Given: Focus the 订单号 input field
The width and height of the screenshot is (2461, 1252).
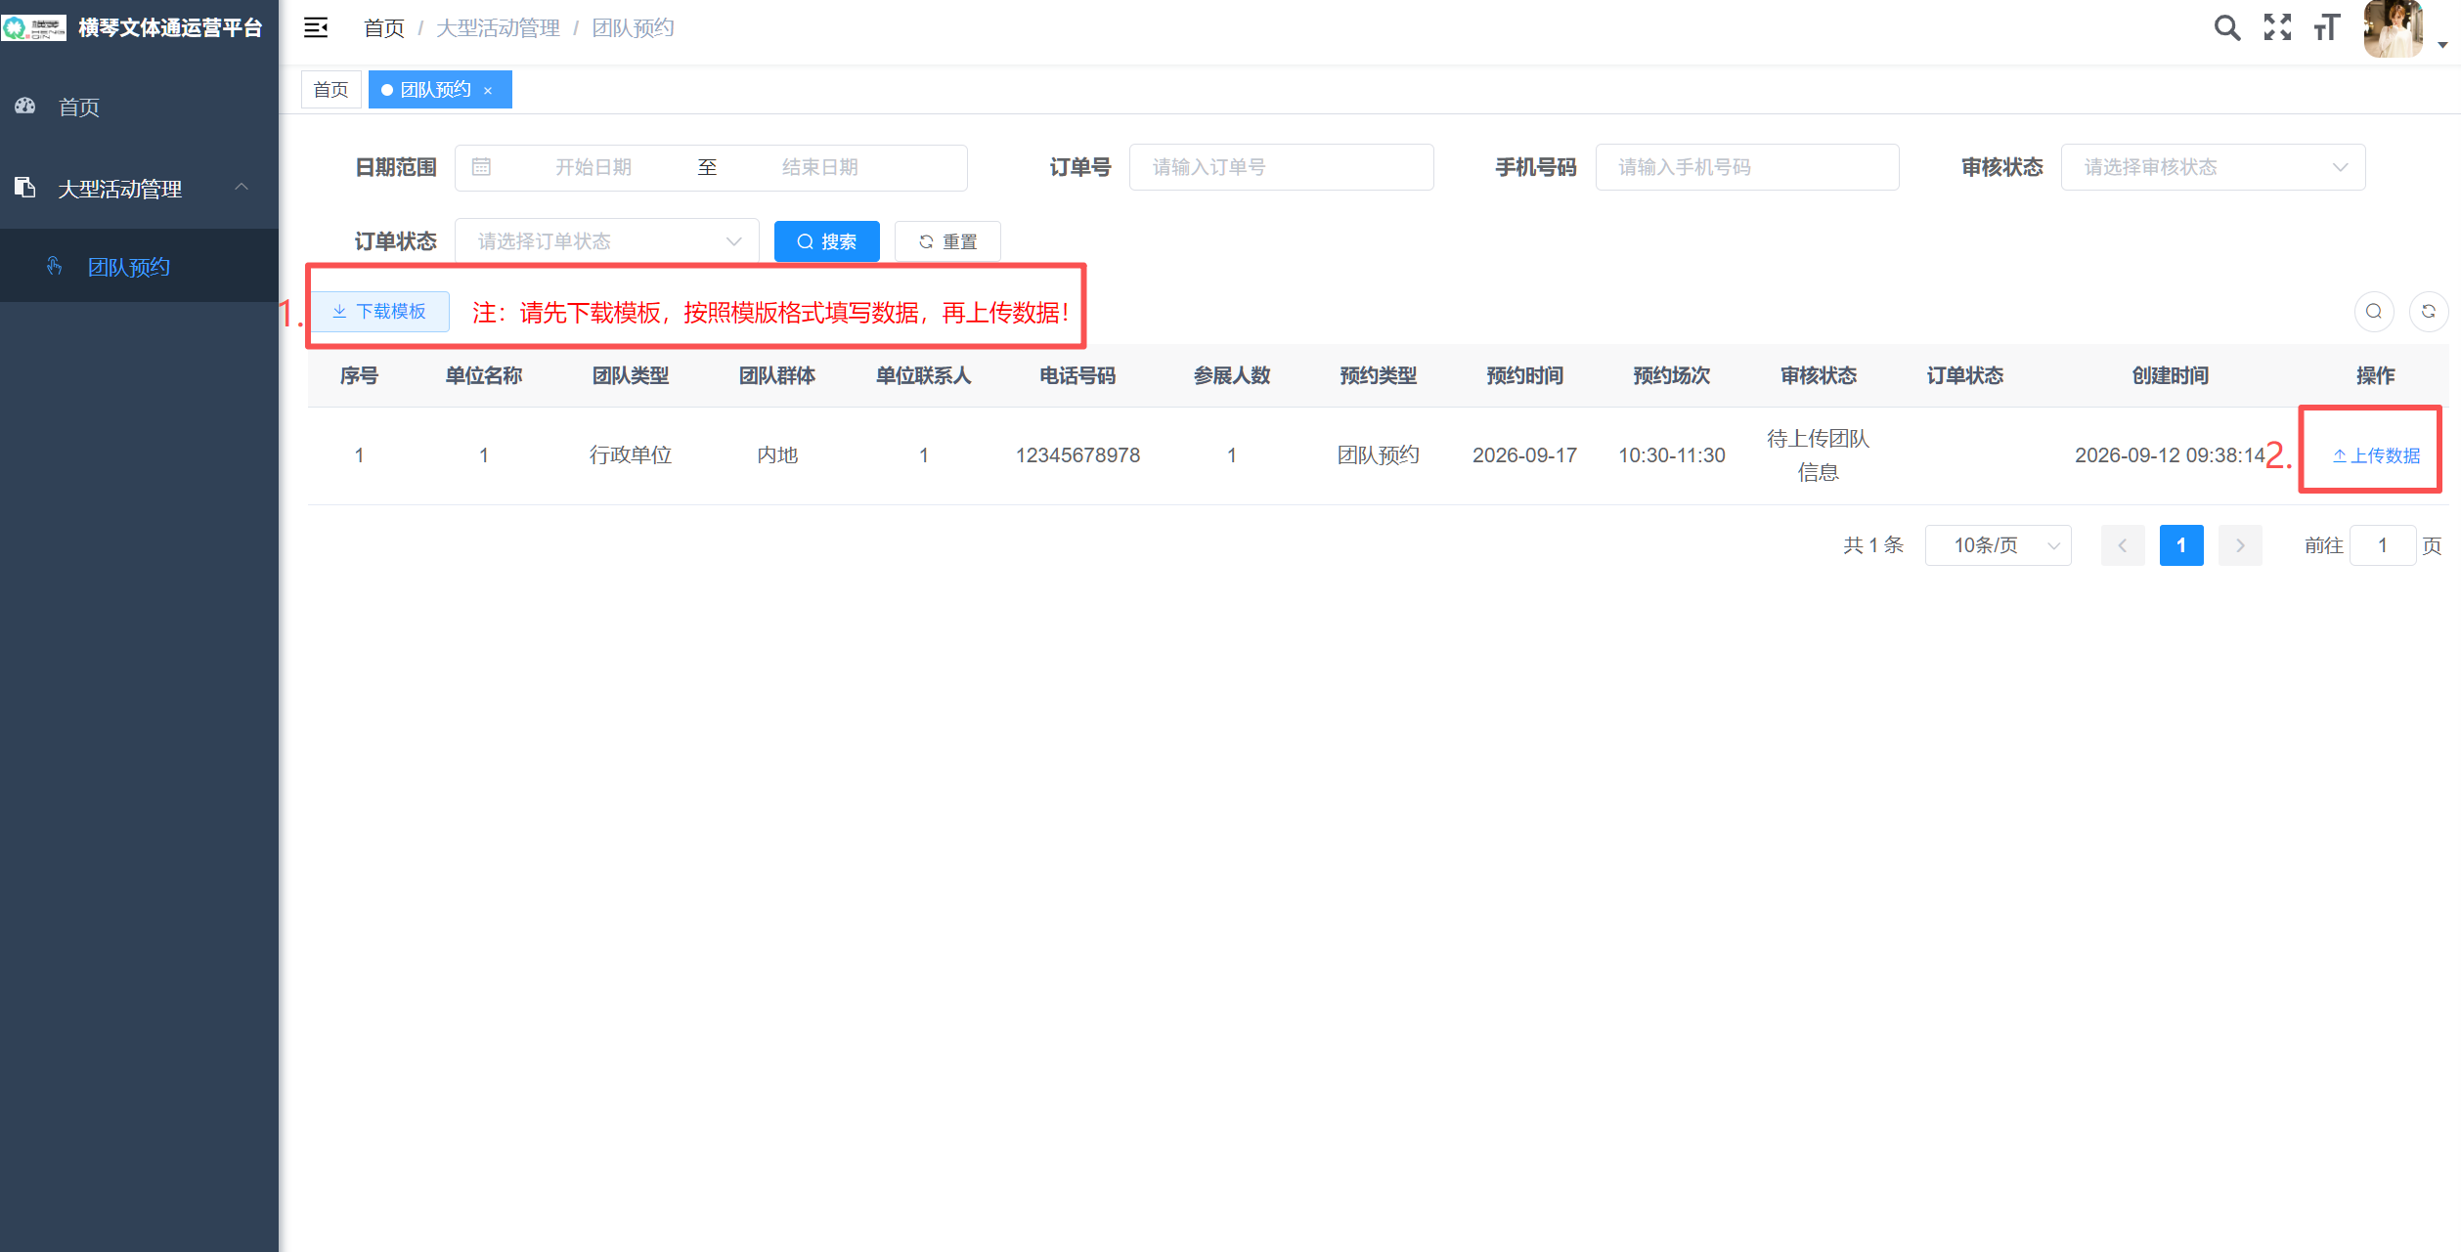Looking at the screenshot, I should (x=1281, y=167).
